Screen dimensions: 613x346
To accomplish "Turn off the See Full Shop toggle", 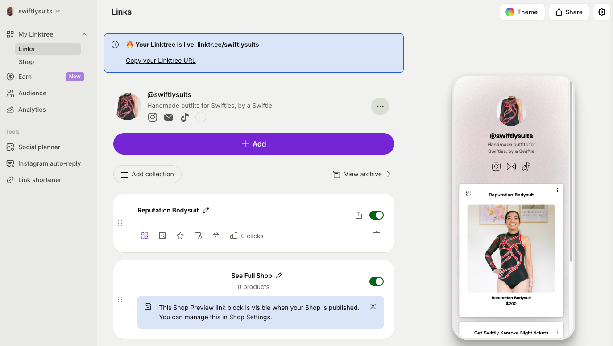I will [376, 281].
